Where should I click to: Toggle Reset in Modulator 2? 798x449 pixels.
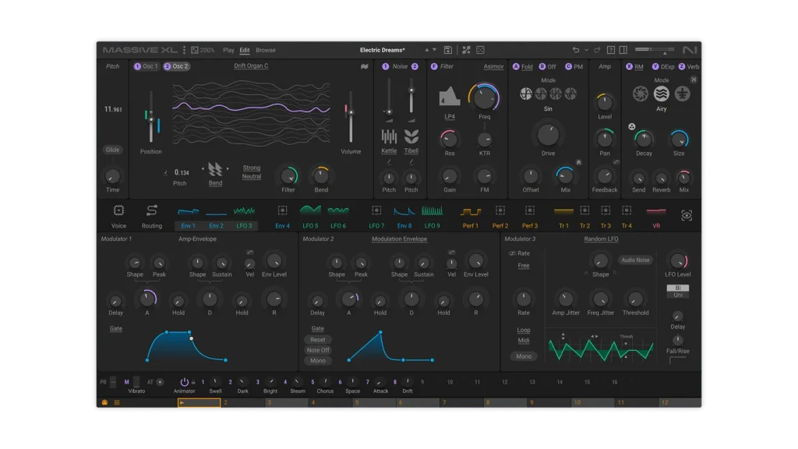(318, 340)
